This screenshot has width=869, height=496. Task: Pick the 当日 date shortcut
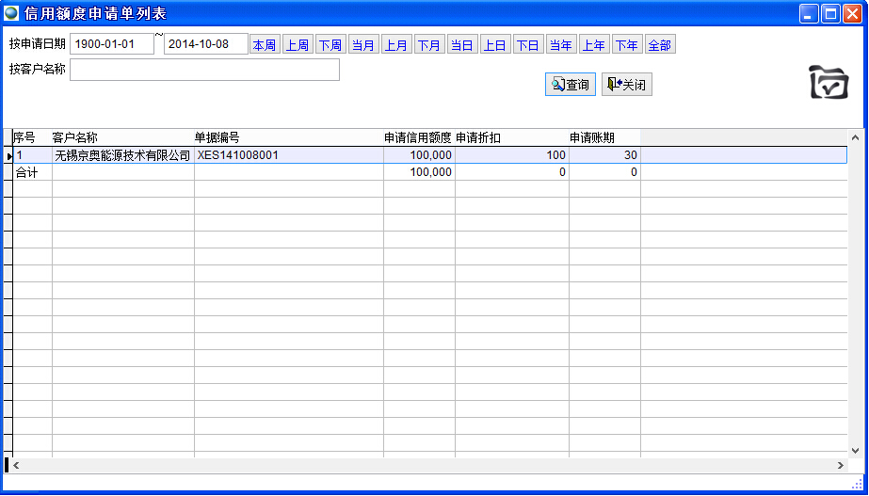[x=461, y=45]
